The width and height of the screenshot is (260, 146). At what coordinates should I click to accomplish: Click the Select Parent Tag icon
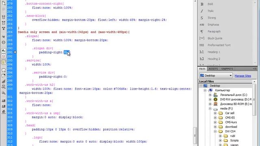click(4, 36)
